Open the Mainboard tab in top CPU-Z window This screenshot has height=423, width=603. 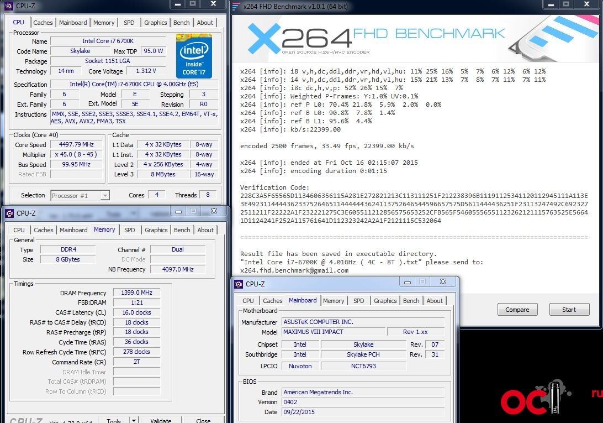tap(73, 23)
